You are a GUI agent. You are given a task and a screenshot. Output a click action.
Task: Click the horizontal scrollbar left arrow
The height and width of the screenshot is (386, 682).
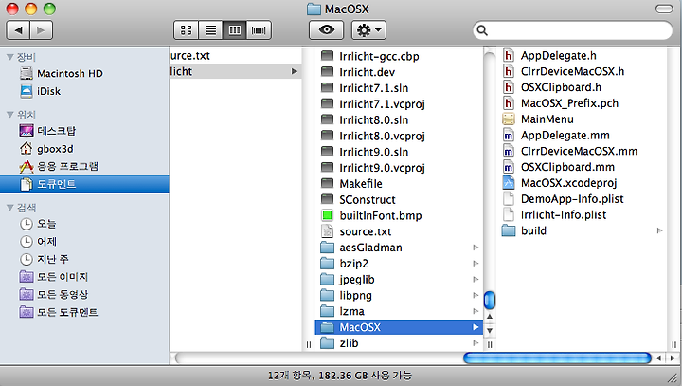point(658,358)
